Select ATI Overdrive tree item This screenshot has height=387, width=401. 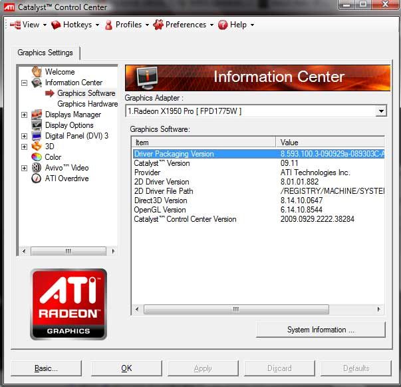pyautogui.click(x=67, y=179)
